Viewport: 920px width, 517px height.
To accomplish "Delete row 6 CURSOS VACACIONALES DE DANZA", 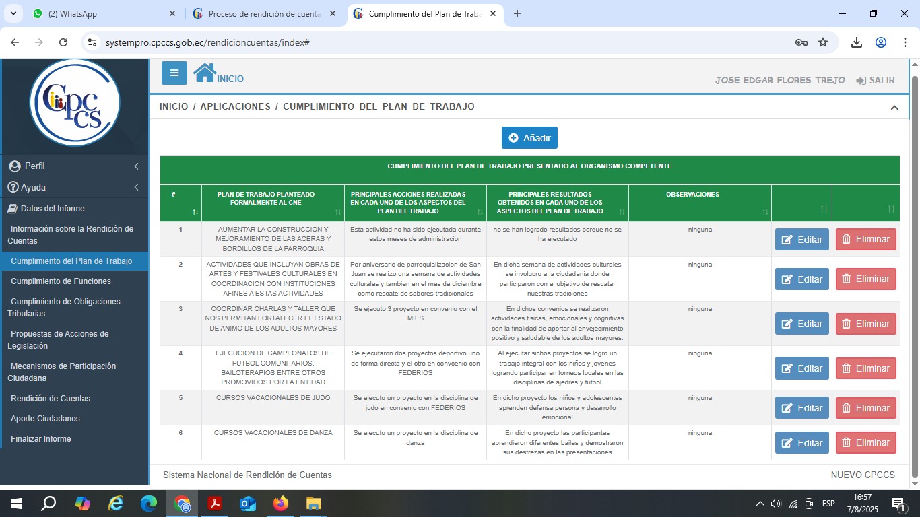I will pos(865,442).
